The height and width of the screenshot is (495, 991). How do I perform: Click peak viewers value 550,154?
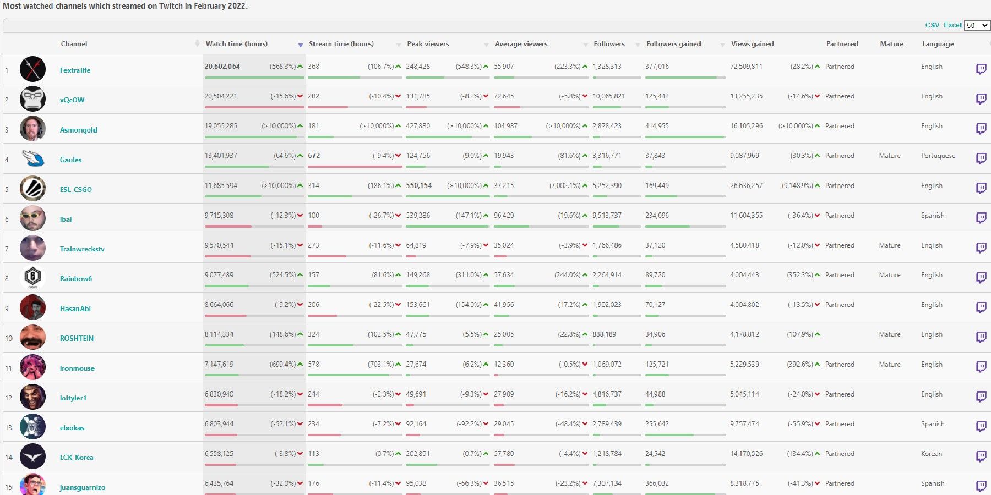click(x=418, y=185)
